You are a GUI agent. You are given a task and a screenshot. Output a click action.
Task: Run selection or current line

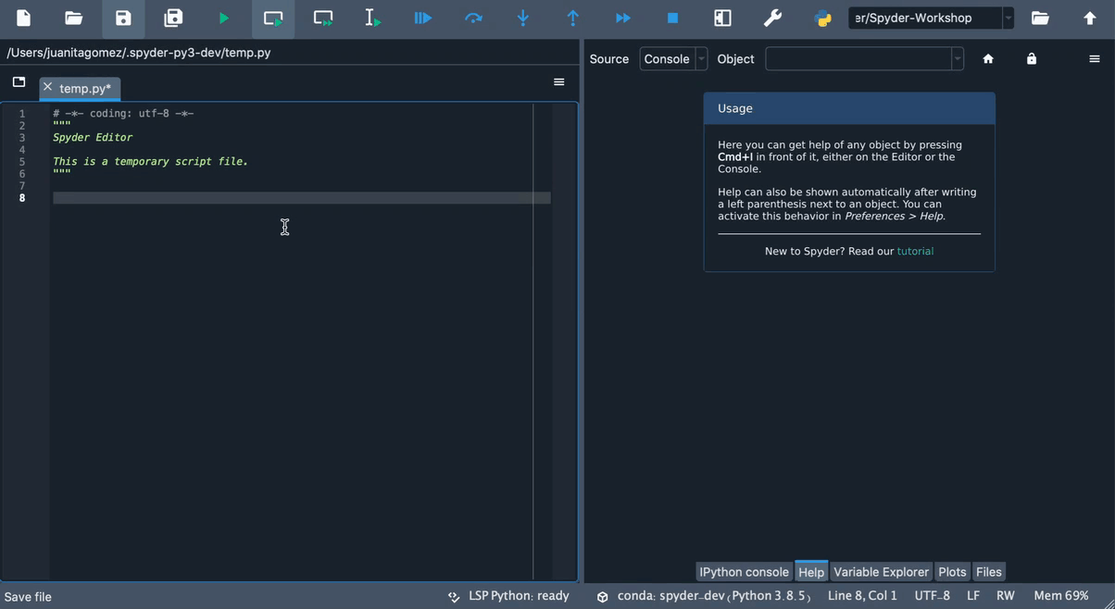pyautogui.click(x=373, y=17)
